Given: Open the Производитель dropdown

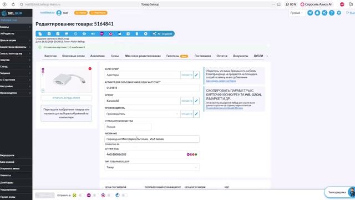Looking at the screenshot, I should pos(143,114).
